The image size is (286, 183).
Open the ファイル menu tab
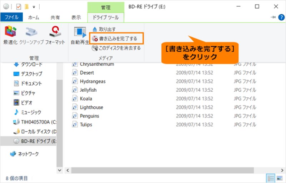pos(11,17)
